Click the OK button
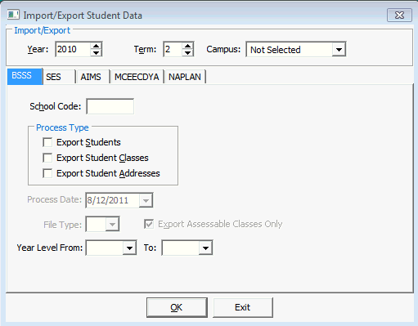418x326 pixels. (x=177, y=307)
